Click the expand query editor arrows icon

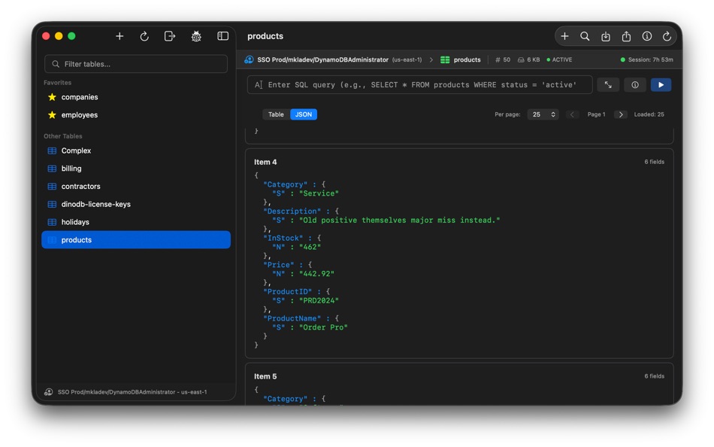click(608, 84)
